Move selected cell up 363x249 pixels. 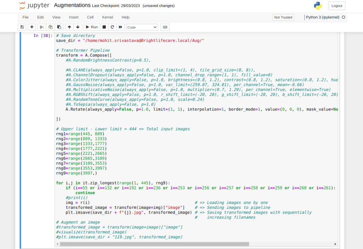[x=70, y=27]
